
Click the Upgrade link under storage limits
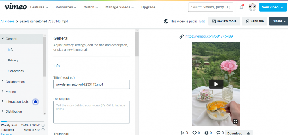coord(7,134)
